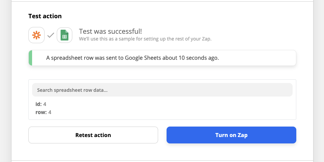Click the green success stripe on message

30,58
